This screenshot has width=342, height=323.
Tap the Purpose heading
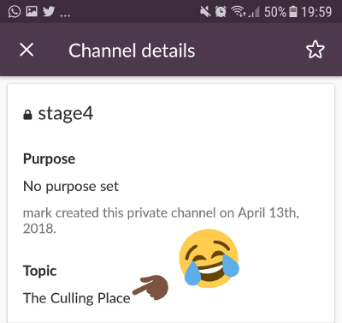pos(49,159)
